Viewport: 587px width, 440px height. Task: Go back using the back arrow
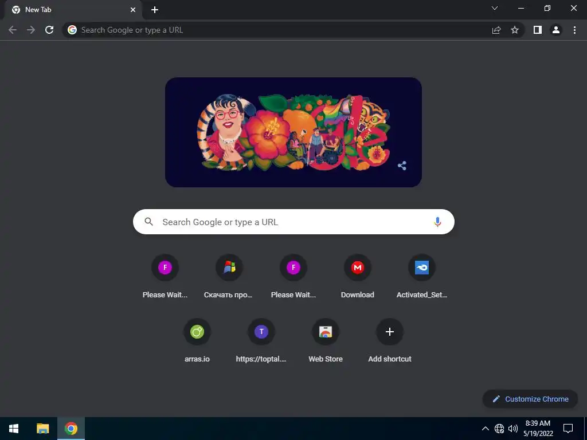13,30
